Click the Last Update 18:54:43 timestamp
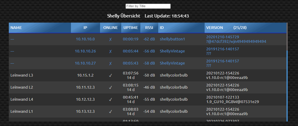The width and height of the screenshot is (298, 126). [x=167, y=16]
